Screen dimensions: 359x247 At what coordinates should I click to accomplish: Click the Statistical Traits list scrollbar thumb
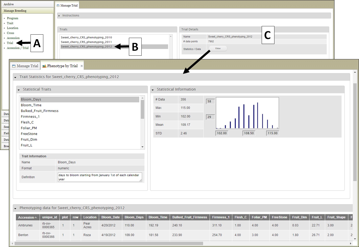(142, 109)
